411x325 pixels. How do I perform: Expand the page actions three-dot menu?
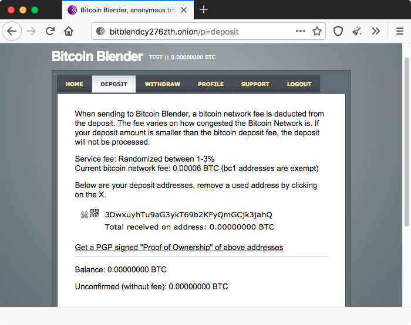click(x=301, y=31)
